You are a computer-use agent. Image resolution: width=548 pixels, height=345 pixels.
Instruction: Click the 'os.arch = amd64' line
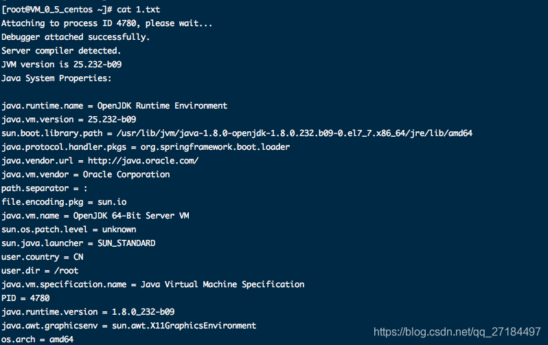pyautogui.click(x=37, y=340)
